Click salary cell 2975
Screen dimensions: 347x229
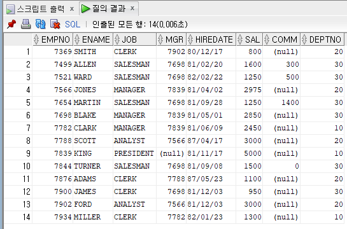[250, 90]
